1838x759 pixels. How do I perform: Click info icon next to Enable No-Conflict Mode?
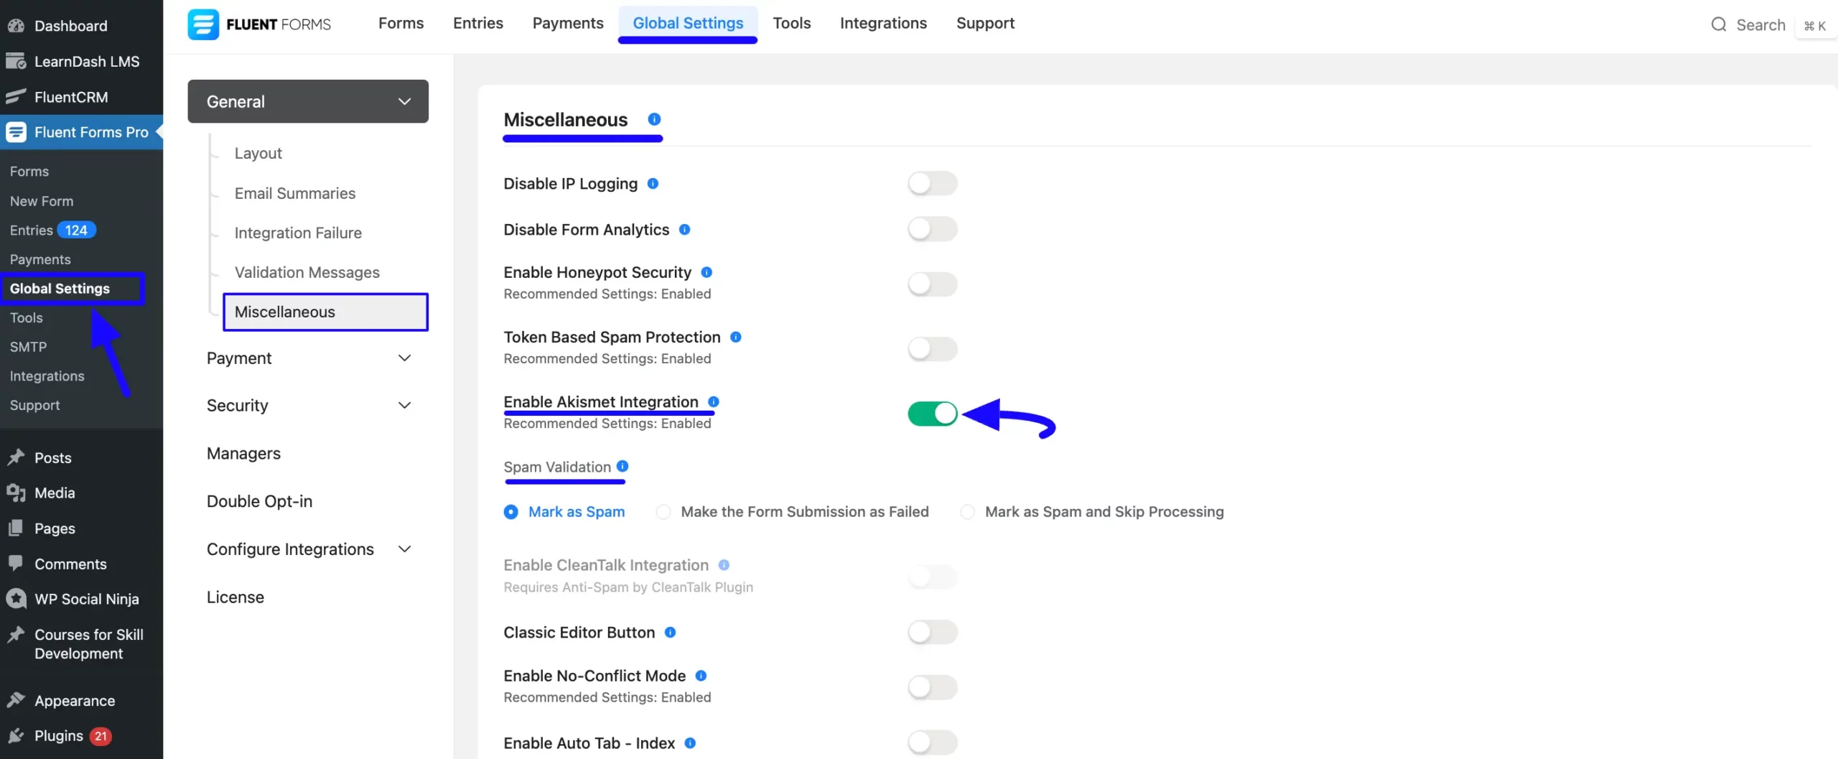point(701,676)
